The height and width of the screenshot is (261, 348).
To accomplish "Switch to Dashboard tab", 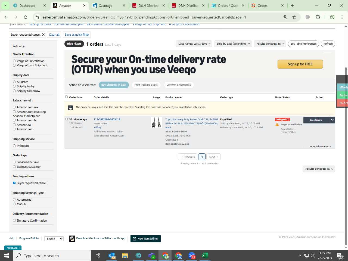I will pos(29,5).
